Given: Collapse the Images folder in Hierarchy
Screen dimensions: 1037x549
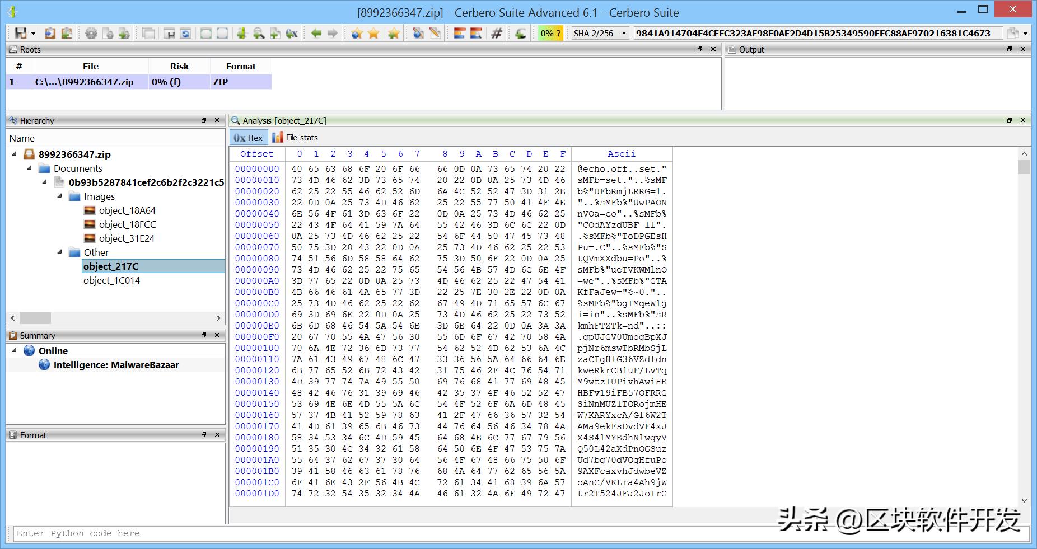Looking at the screenshot, I should [x=60, y=196].
